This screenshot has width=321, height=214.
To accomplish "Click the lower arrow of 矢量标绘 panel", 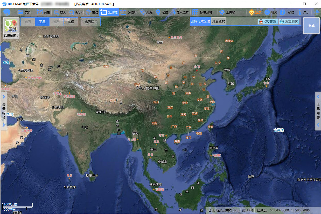I will click(x=4, y=125).
